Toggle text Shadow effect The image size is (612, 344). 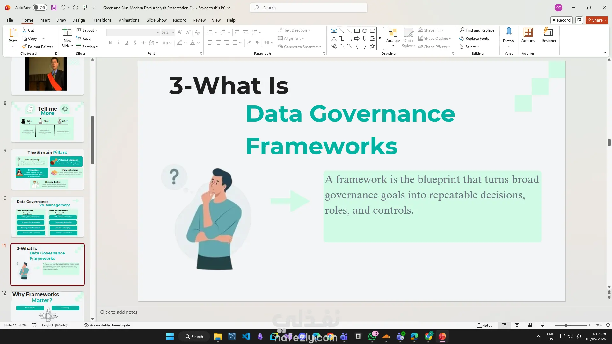(x=135, y=43)
